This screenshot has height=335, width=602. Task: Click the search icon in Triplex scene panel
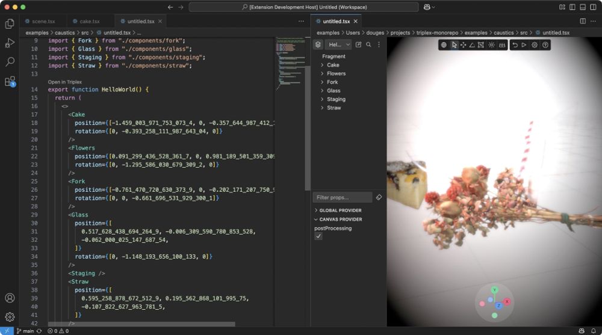click(x=368, y=45)
